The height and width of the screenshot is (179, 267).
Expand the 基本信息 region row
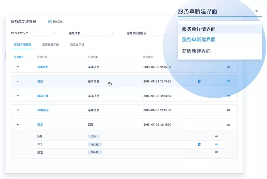click(18, 67)
